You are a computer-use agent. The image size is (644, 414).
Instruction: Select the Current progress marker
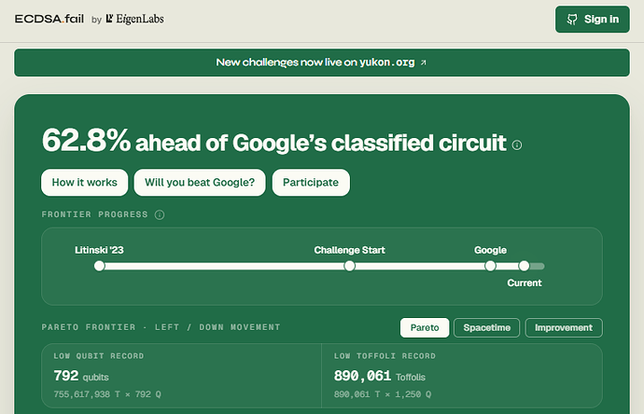[x=525, y=266]
